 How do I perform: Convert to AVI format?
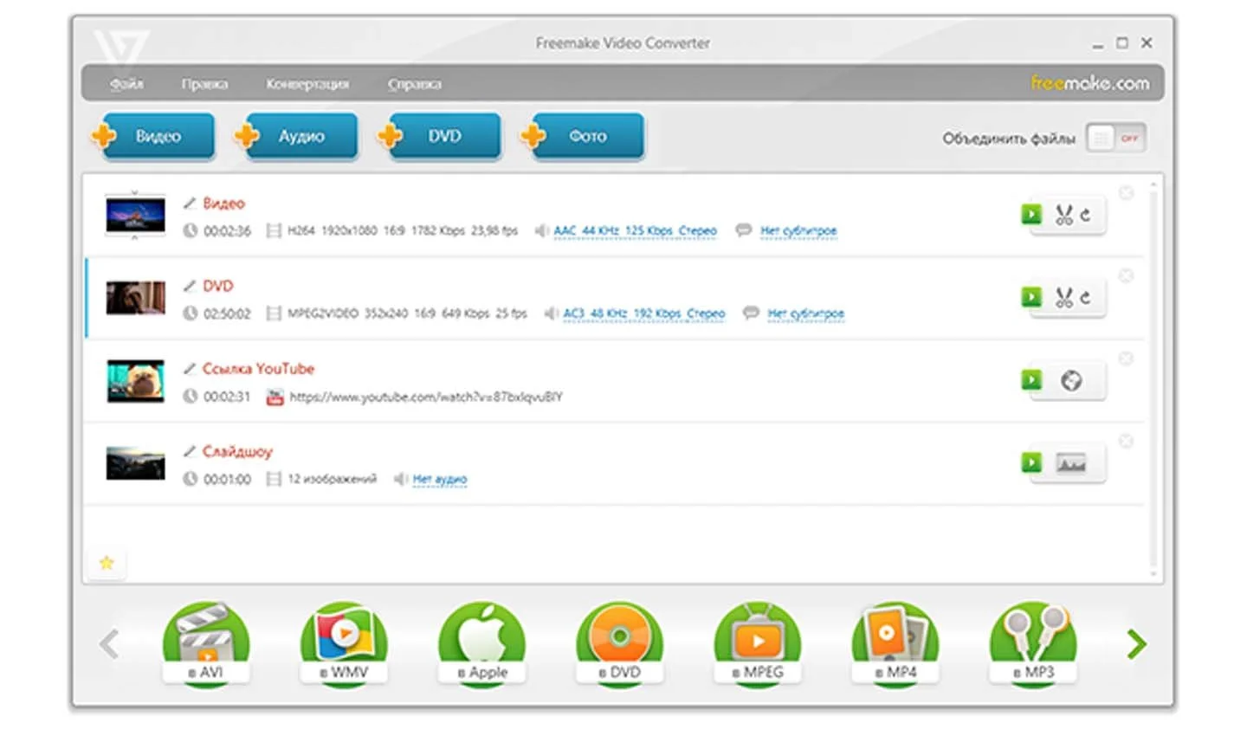pos(206,645)
